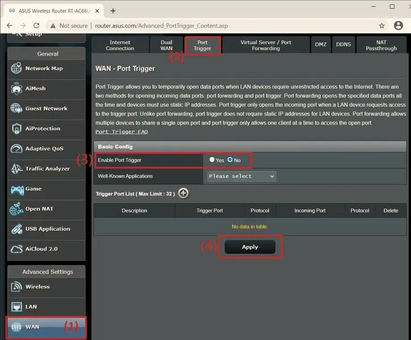Screen dimensions: 411x340
Task: Switch to the Internet Connection tab
Action: pyautogui.click(x=120, y=45)
